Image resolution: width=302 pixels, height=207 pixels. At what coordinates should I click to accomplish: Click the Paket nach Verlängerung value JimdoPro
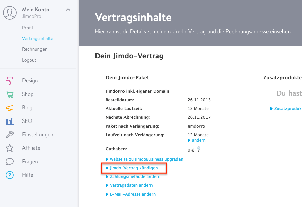(x=196, y=126)
